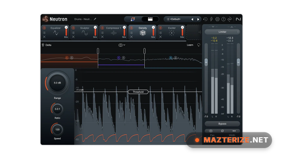The image size is (283, 159).
Task: Solo the mid band
Action: coord(123,58)
